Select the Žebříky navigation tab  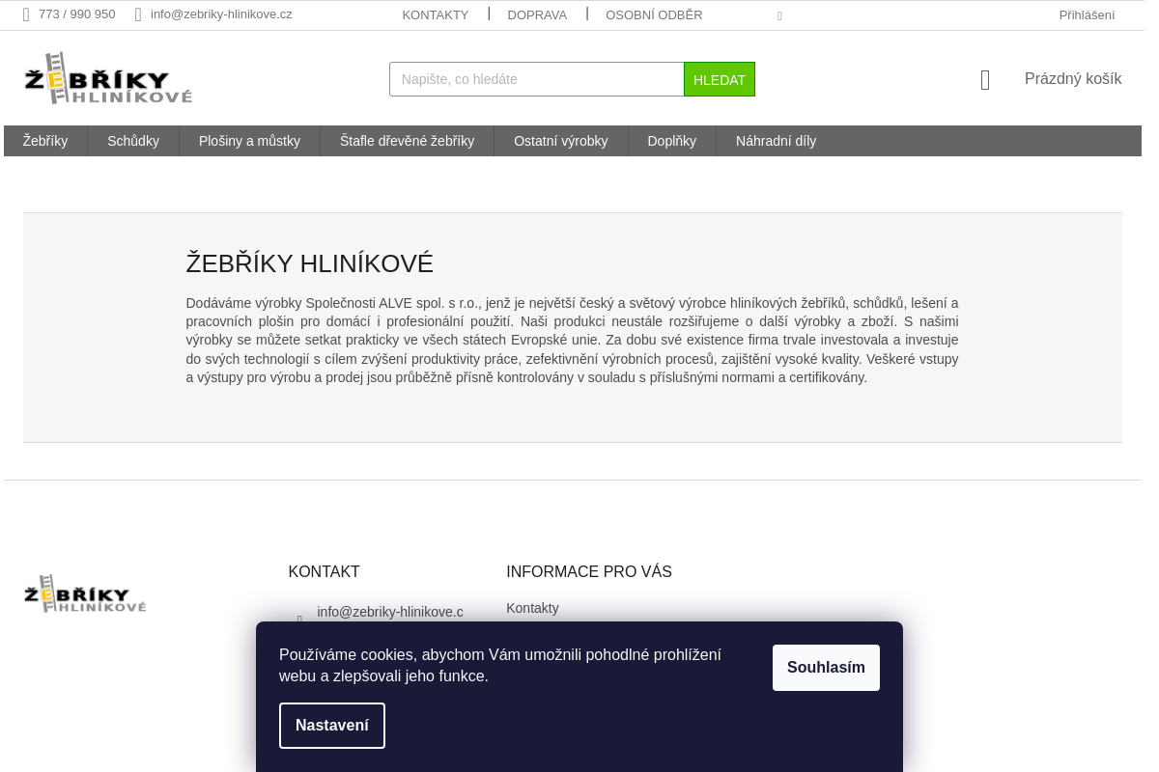[44, 141]
